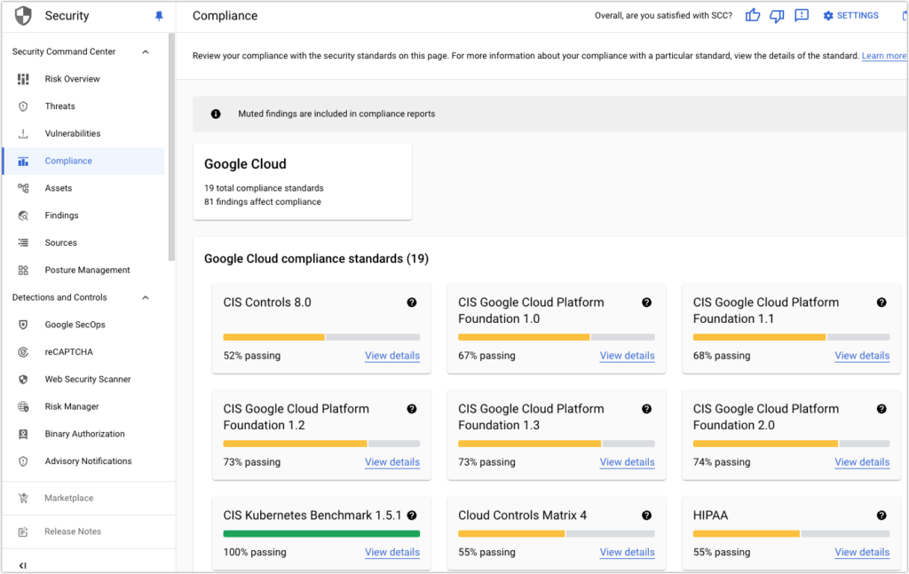909x574 pixels.
Task: Click the Threats shield icon
Action: (23, 106)
